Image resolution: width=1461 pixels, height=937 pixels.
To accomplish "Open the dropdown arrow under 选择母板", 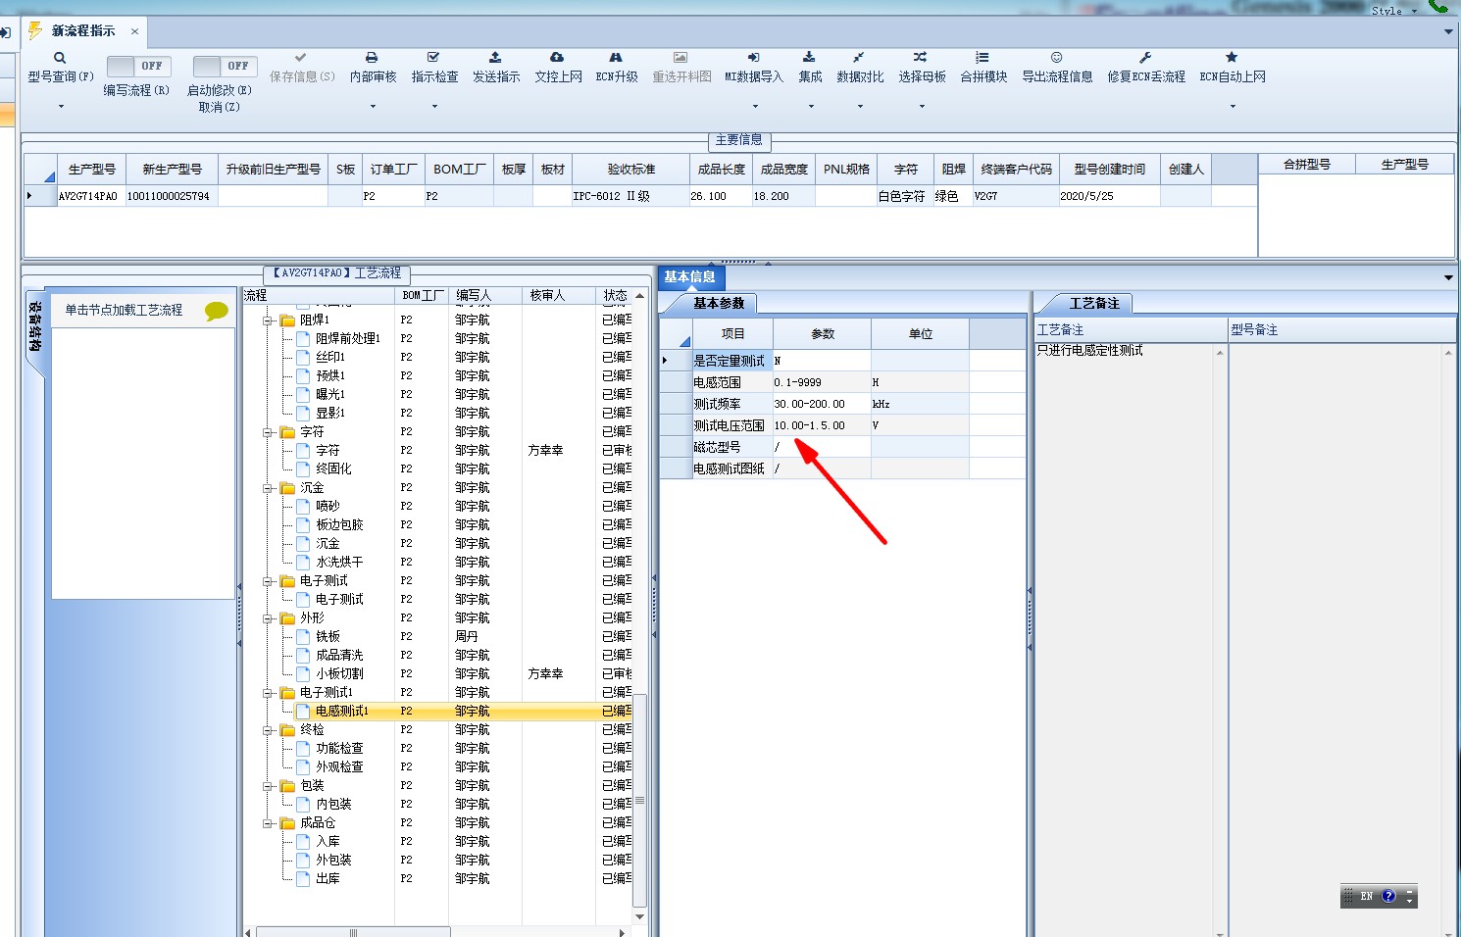I will tap(922, 106).
